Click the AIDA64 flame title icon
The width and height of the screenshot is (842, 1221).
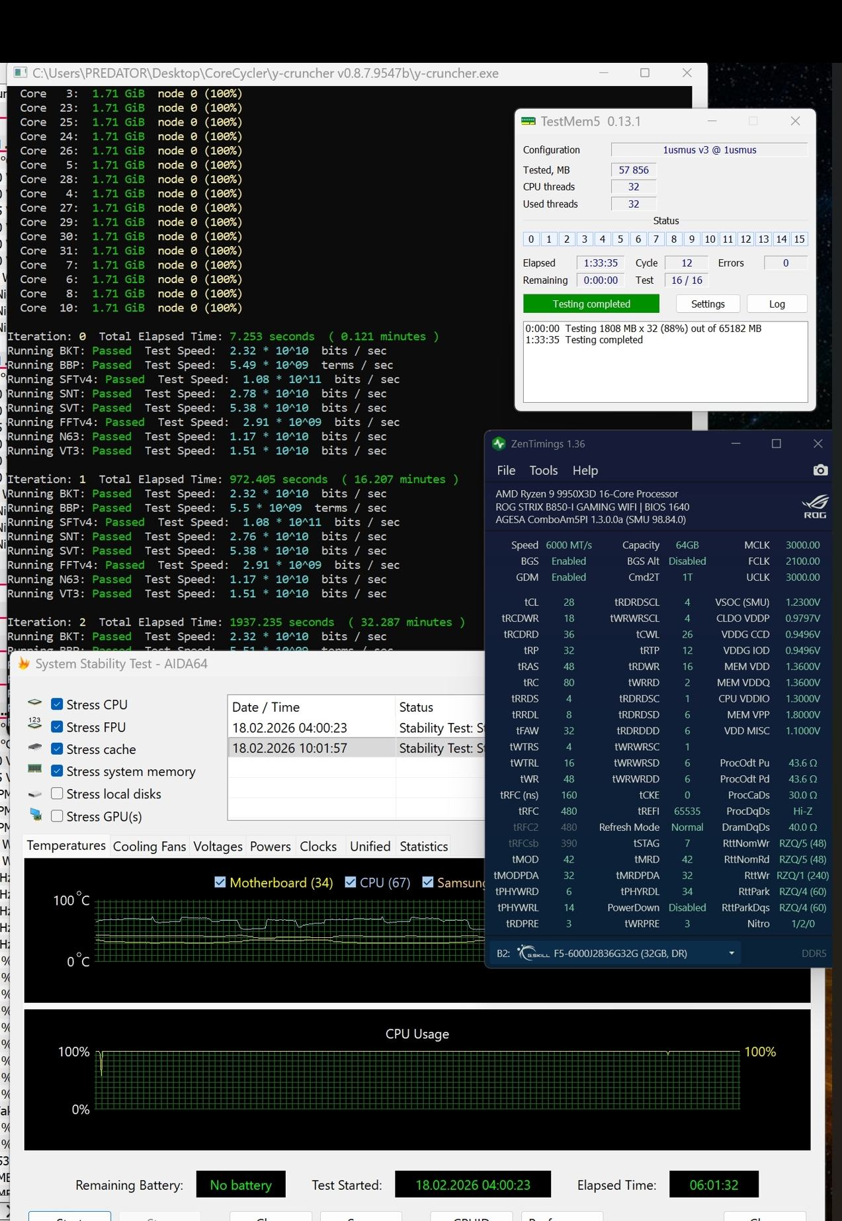click(x=24, y=663)
